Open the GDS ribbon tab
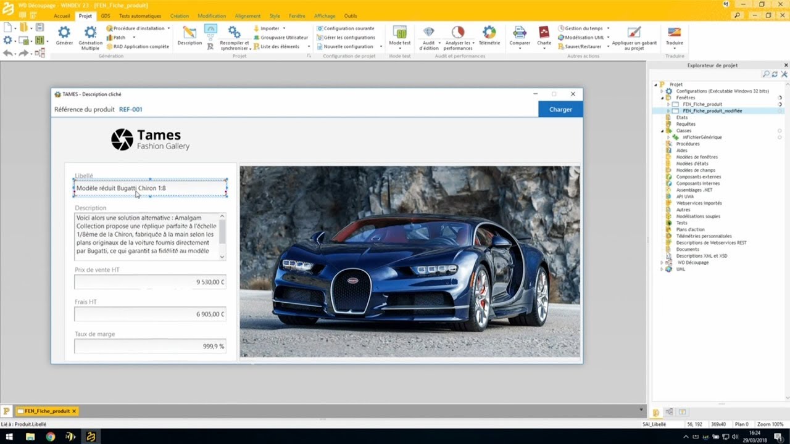 coord(106,16)
